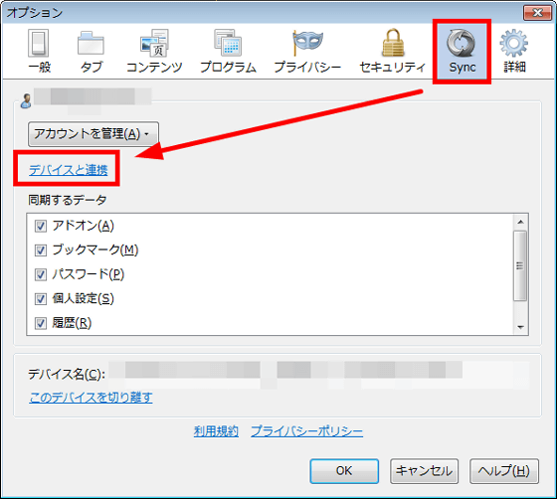This screenshot has width=557, height=499.
Task: Click the sync data list scroll-up arrow
Action: [520, 223]
